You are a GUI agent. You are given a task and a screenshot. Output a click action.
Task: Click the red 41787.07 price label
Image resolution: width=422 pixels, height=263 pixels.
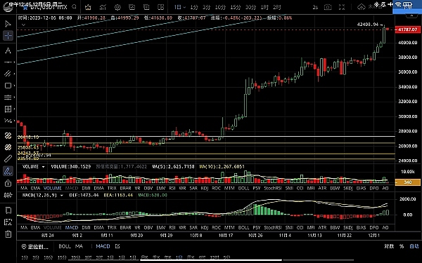407,29
